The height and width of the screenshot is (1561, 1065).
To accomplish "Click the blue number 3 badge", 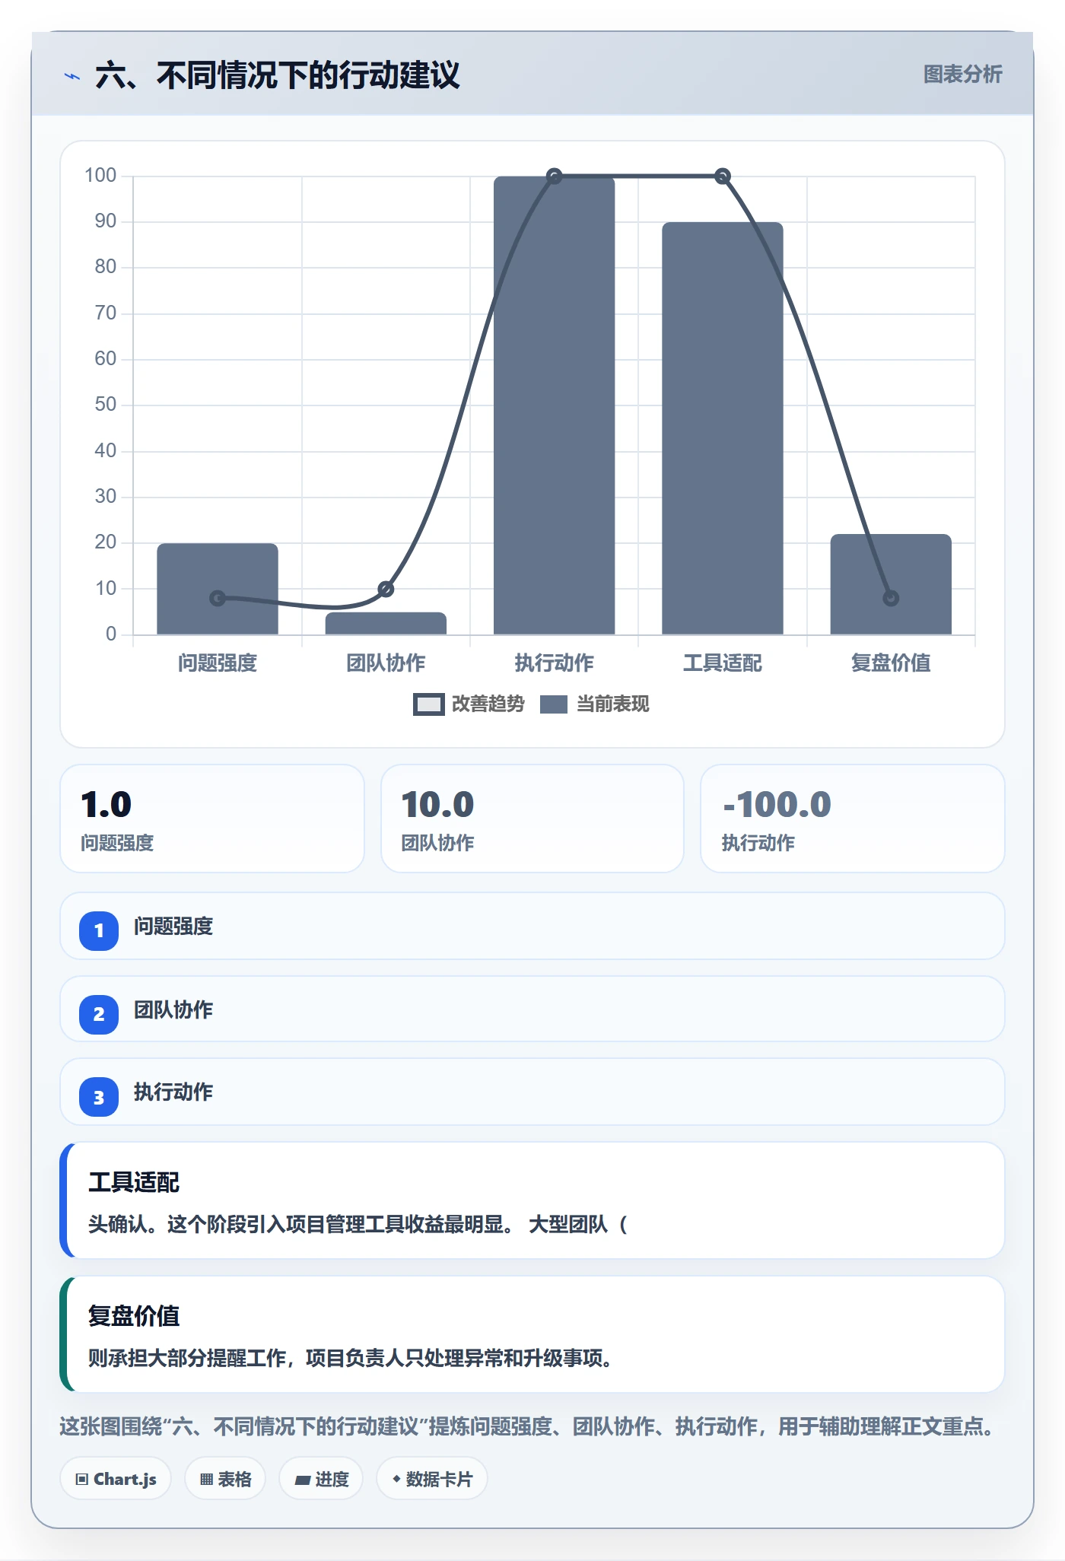I will point(99,1097).
